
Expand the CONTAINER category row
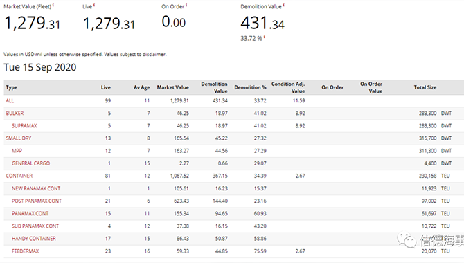click(x=19, y=176)
